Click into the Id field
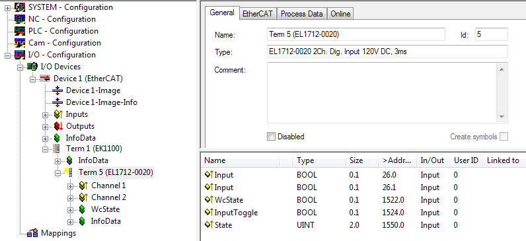Screen dimensions: 526x241 pos(492,34)
